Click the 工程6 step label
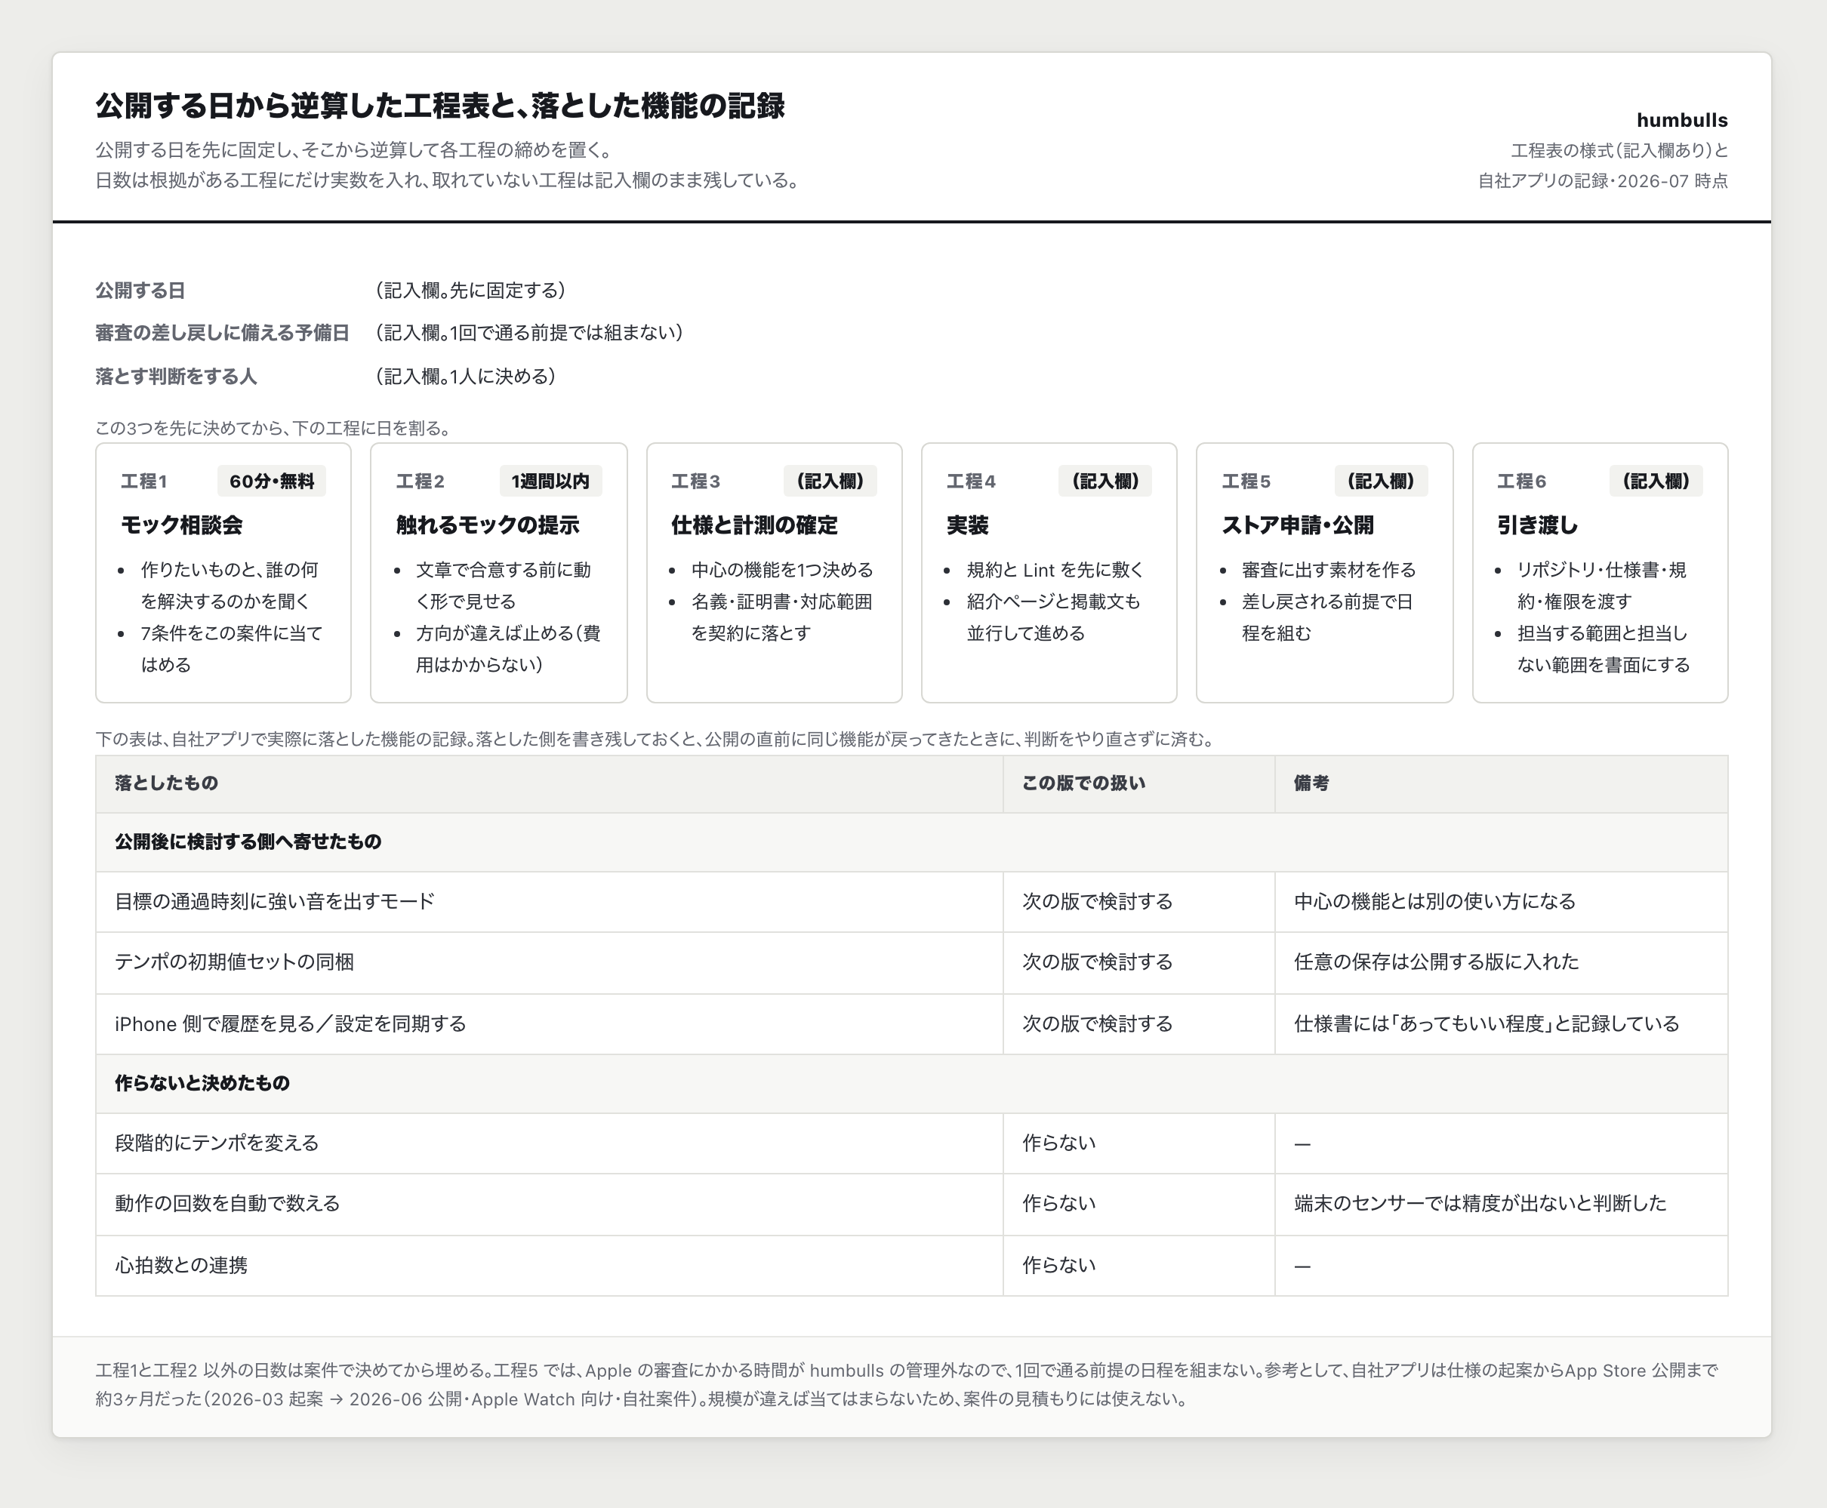 [x=1521, y=482]
